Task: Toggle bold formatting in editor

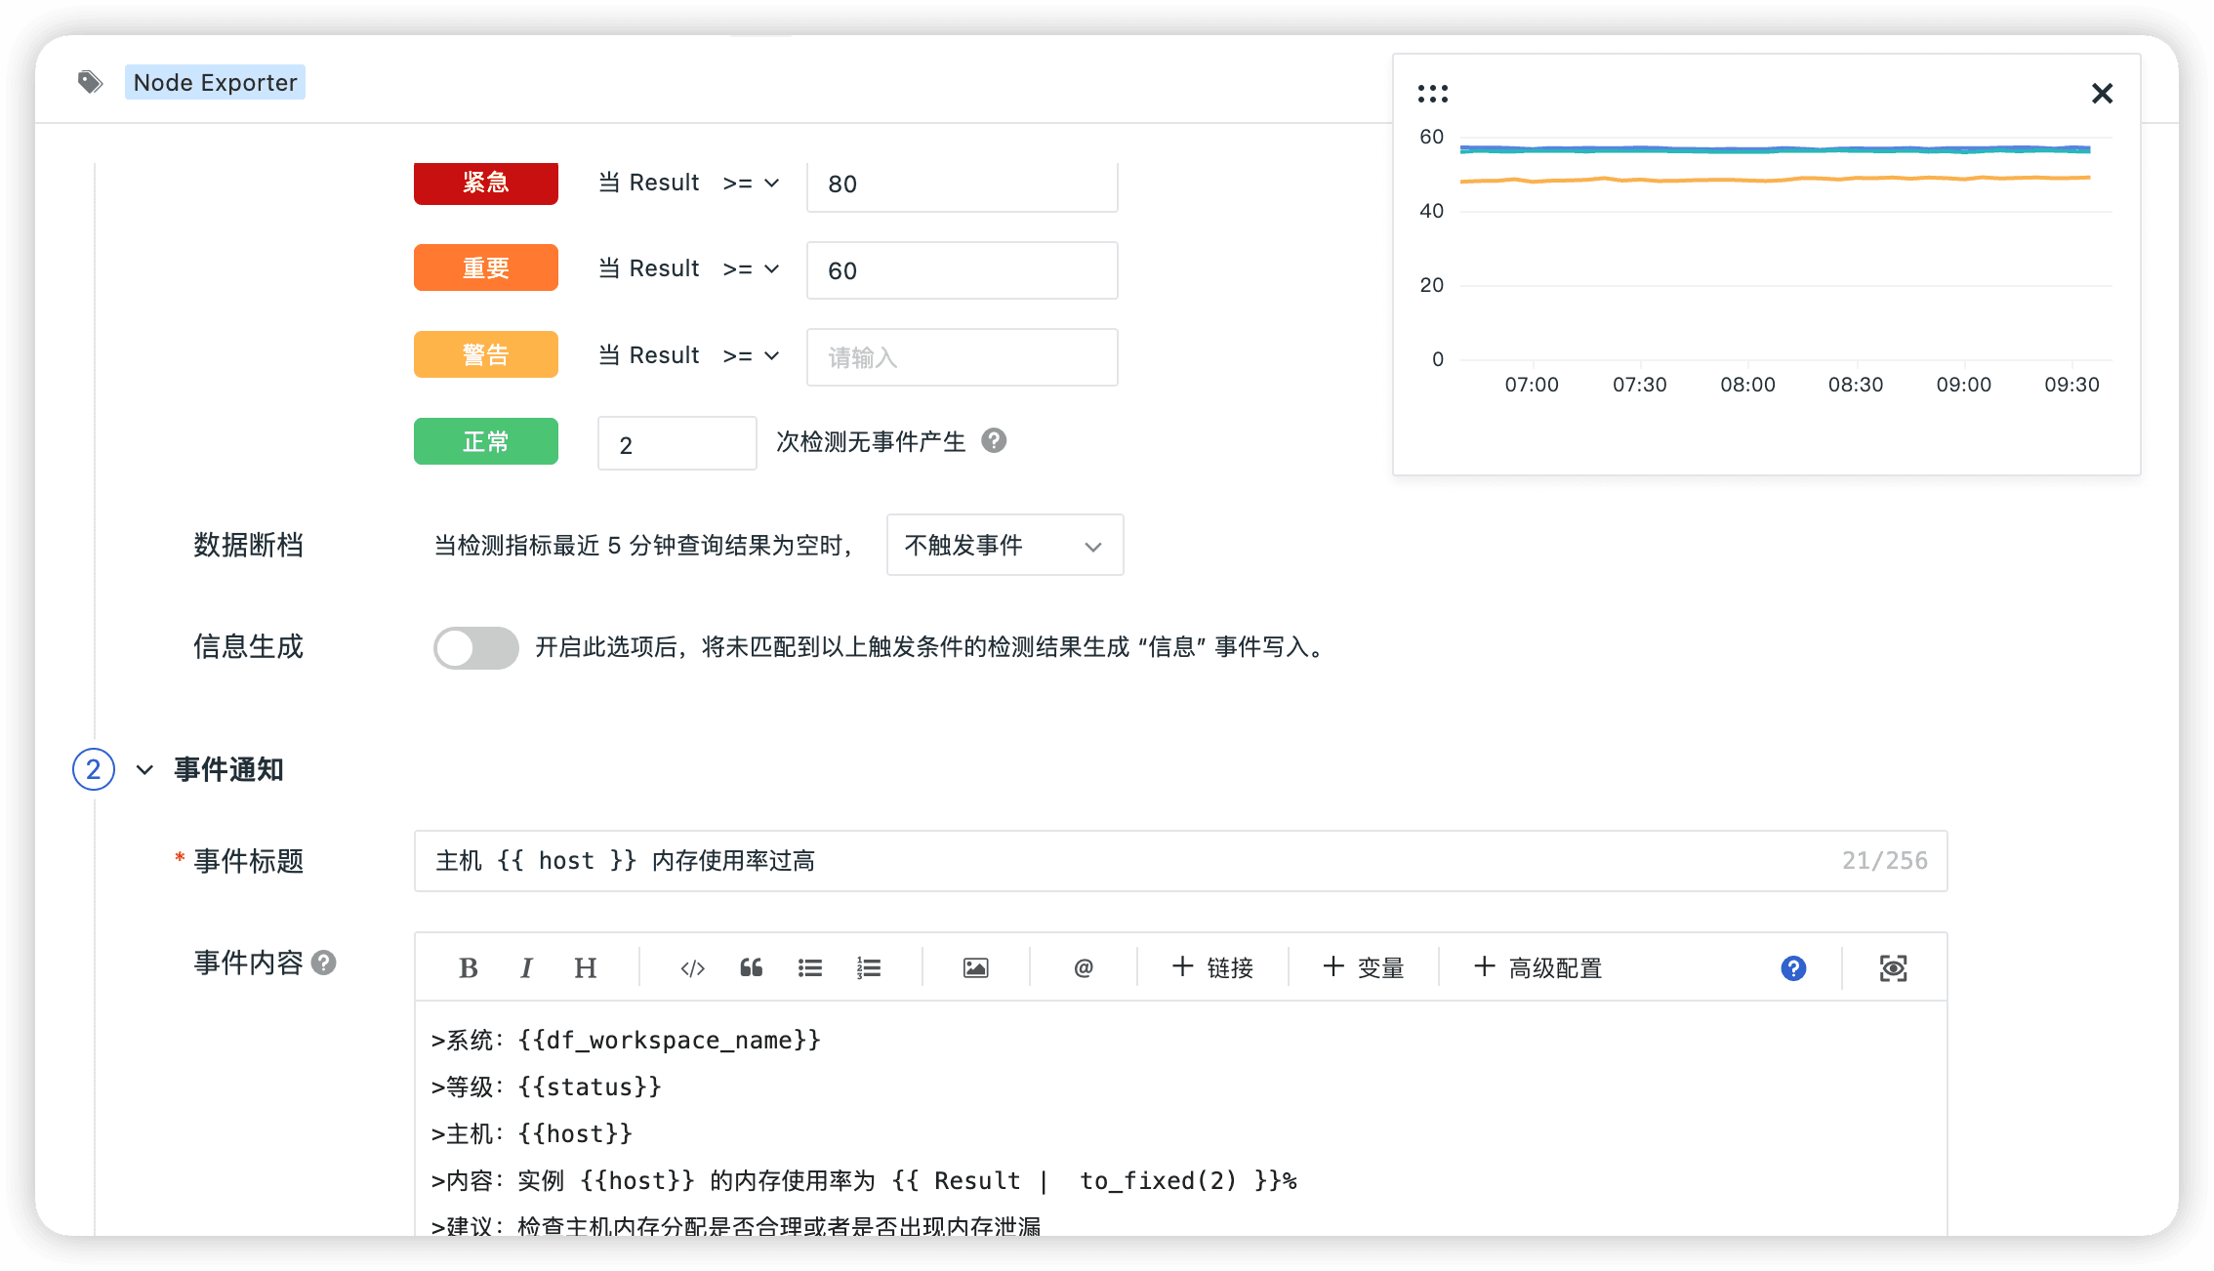Action: click(x=469, y=967)
